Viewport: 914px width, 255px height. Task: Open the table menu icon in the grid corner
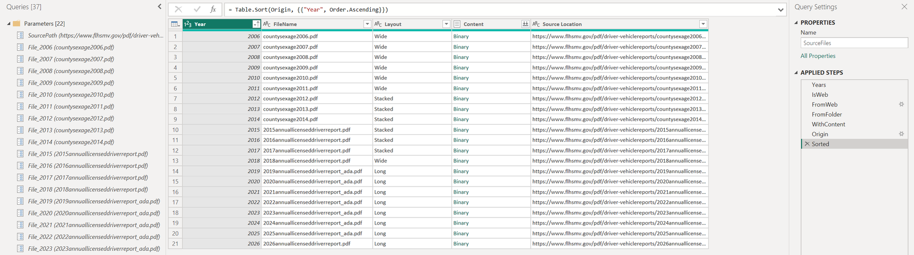point(175,24)
